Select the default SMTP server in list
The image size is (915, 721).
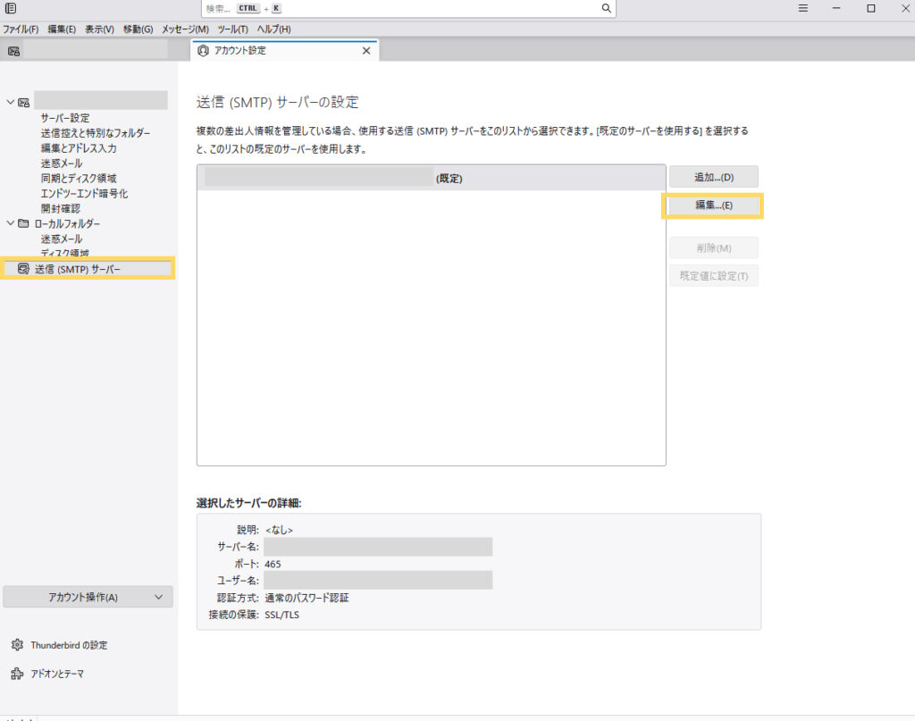coord(431,178)
